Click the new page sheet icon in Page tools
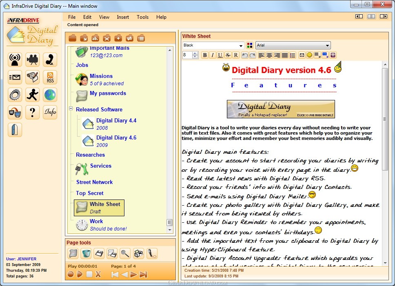Screen dimensions: 395x286 (x=73, y=253)
